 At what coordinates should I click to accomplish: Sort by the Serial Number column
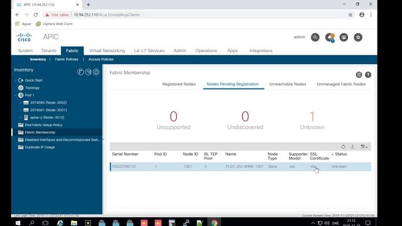pyautogui.click(x=125, y=154)
